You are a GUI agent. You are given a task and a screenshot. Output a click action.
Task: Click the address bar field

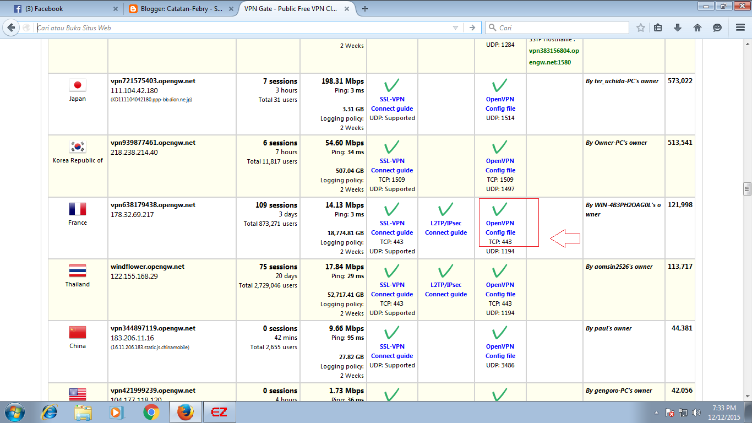pos(242,28)
